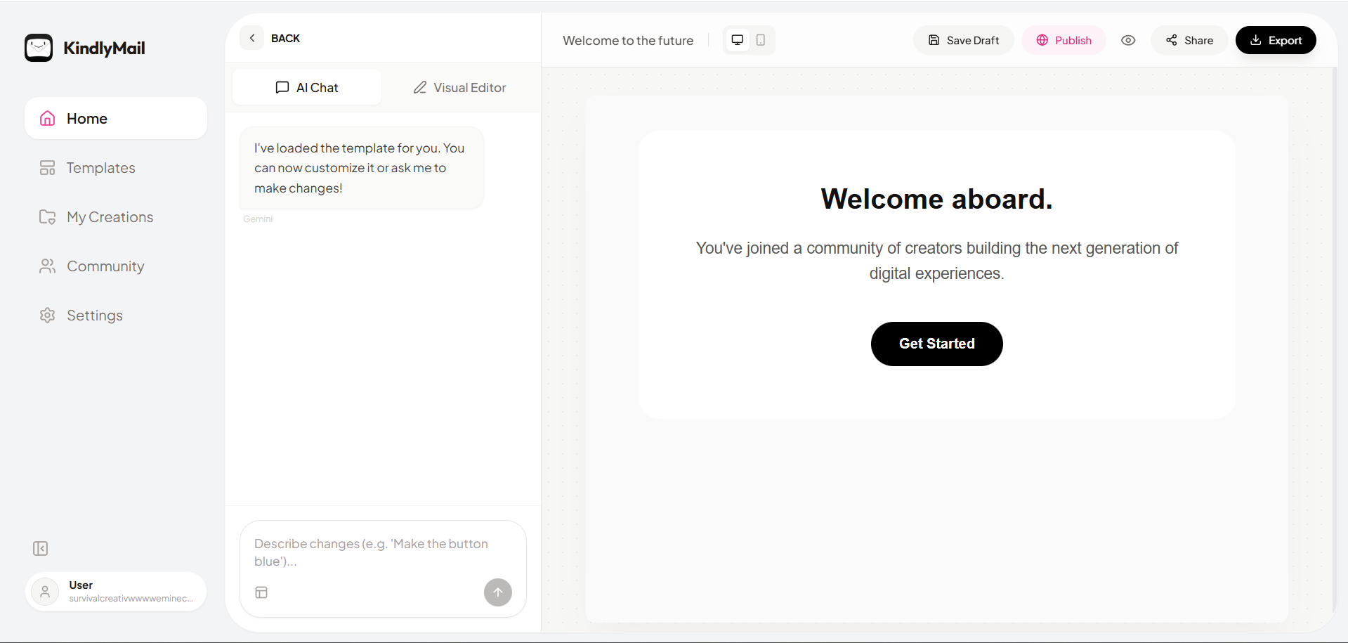Open the preview eye icon
1348x643 pixels.
click(1128, 40)
